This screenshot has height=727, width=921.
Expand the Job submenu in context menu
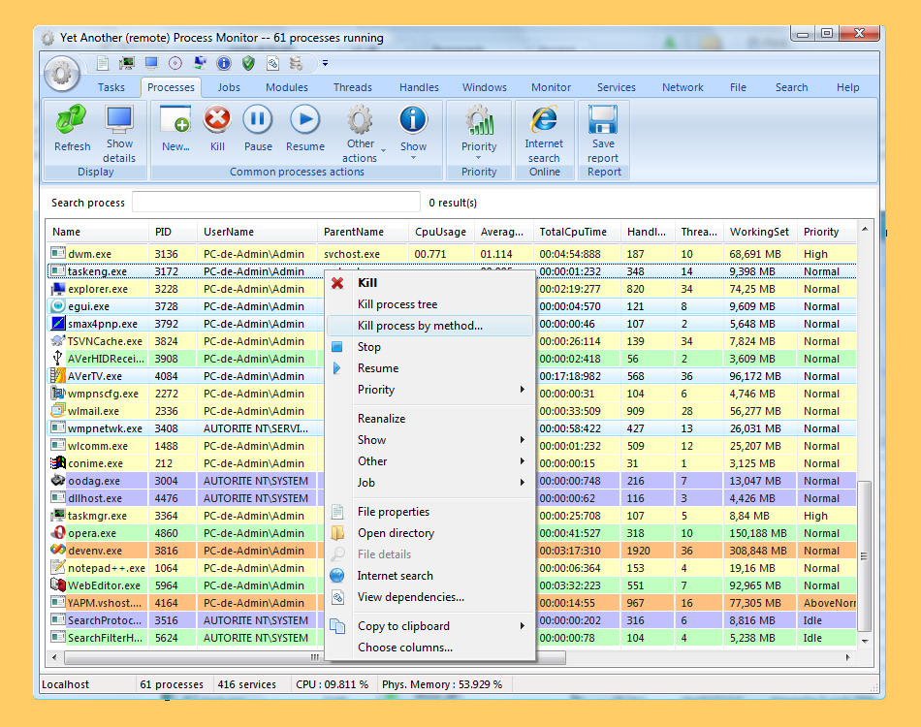tap(429, 483)
